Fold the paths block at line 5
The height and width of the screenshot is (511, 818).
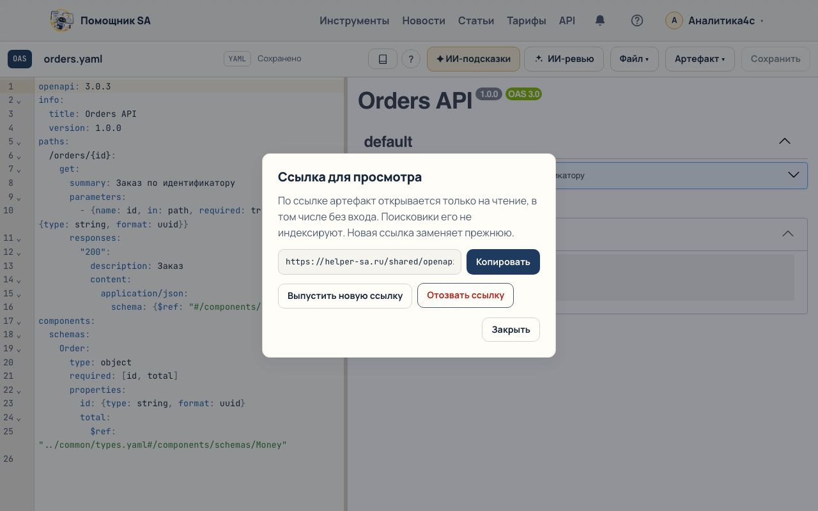click(x=19, y=142)
